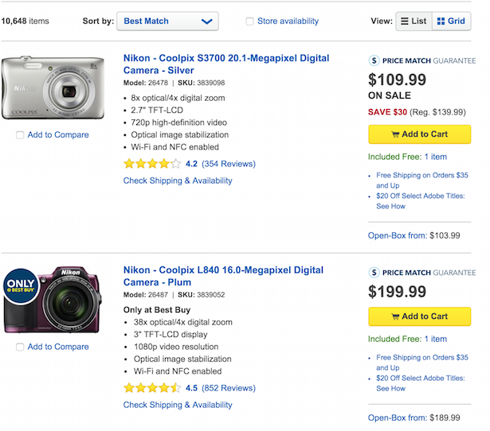Click Price Match Guarantee badge for Coolpix S3700

[x=422, y=60]
